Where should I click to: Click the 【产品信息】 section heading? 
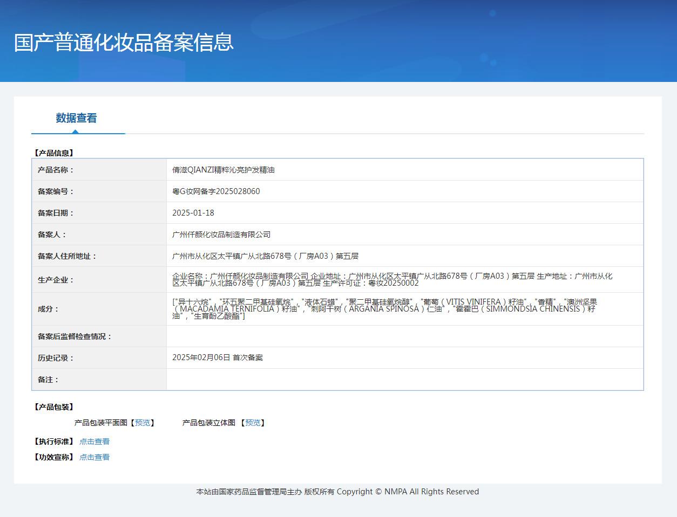(x=53, y=153)
